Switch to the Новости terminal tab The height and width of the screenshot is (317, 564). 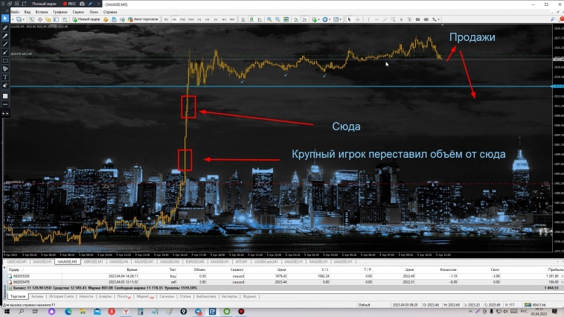pyautogui.click(x=86, y=296)
